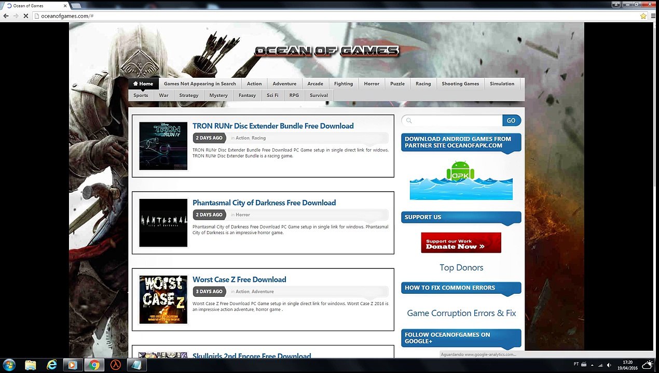
Task: Open Skullgirls 2nd Encore Free Download post
Action: [x=252, y=355]
